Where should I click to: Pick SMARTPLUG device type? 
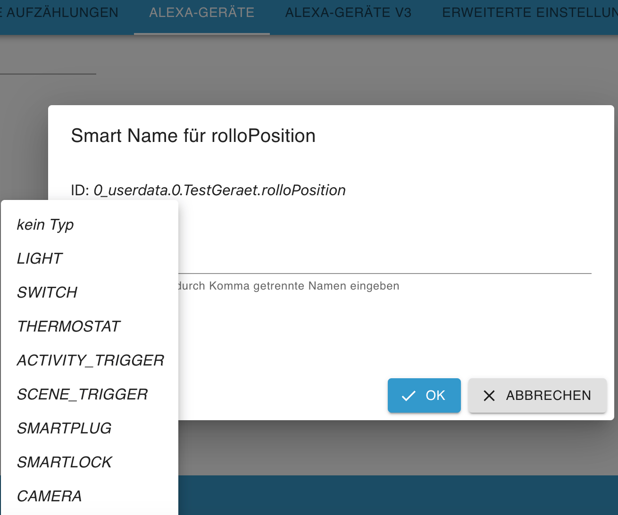65,428
